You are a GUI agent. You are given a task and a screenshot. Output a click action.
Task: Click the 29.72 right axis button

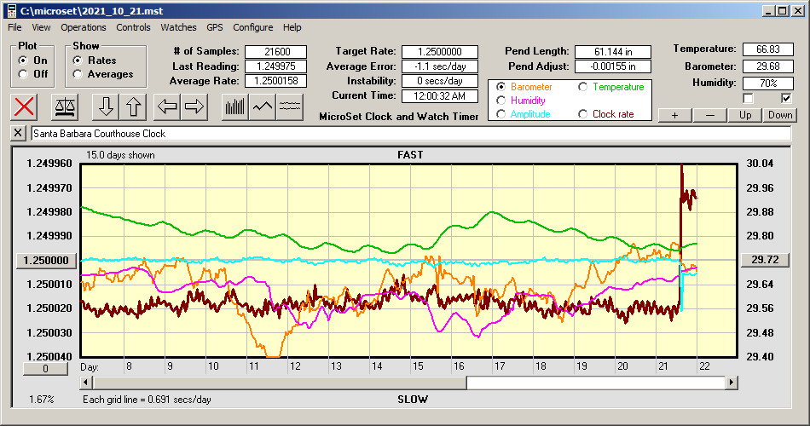click(765, 260)
